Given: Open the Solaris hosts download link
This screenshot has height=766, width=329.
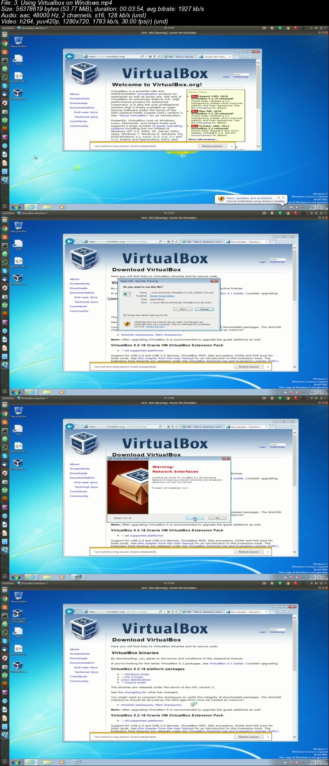Looking at the screenshot, I should click(x=135, y=682).
